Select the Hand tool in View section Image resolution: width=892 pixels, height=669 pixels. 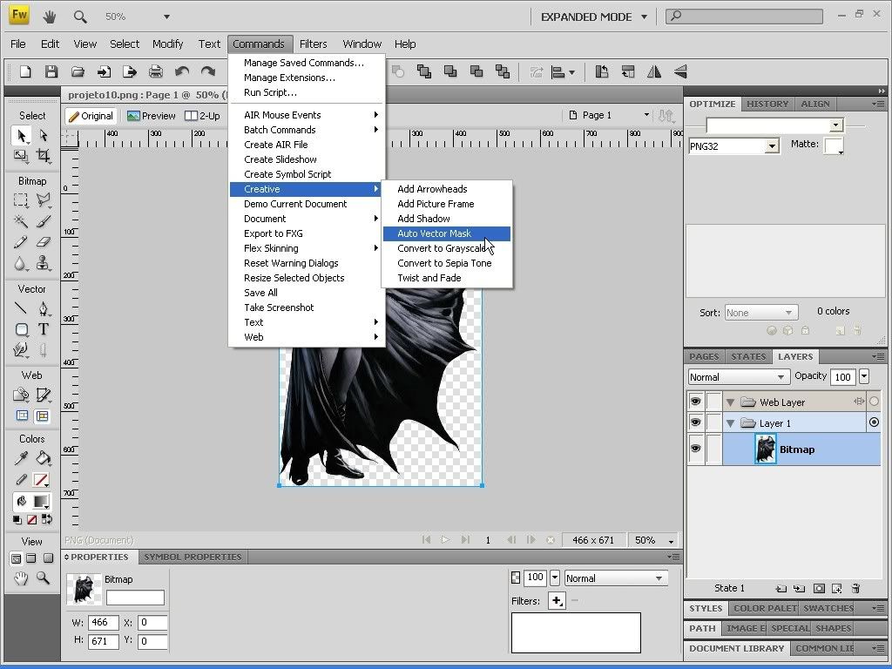[21, 578]
